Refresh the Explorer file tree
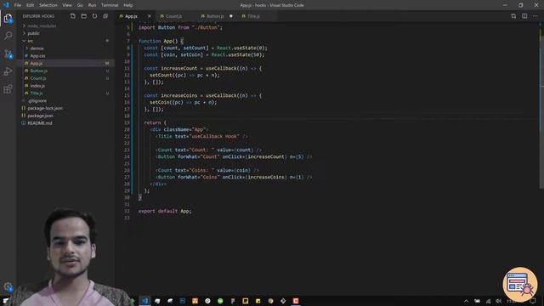544x306 pixels. click(94, 16)
